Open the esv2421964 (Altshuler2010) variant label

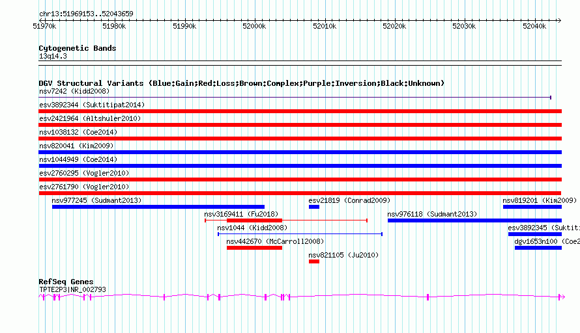click(90, 118)
